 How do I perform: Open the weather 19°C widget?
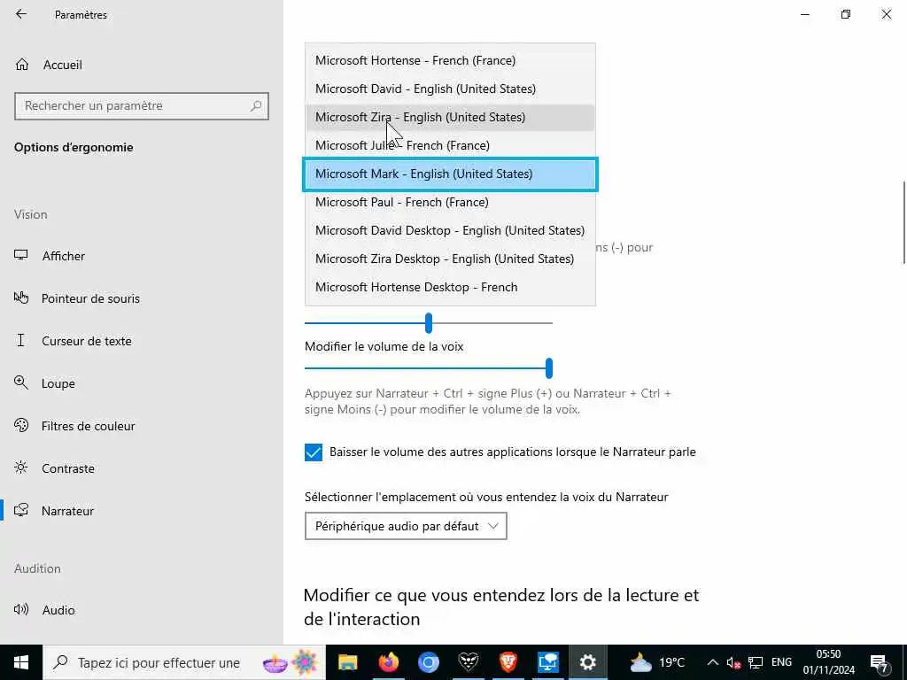[657, 662]
